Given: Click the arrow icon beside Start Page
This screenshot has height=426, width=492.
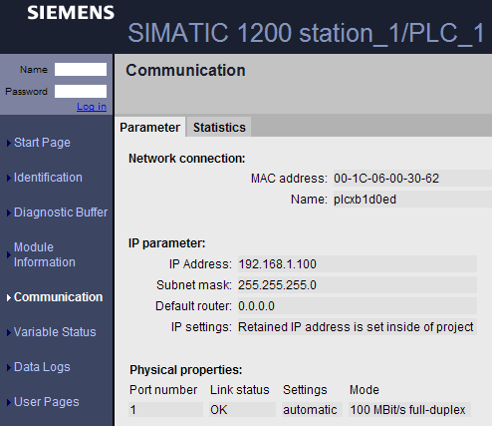Looking at the screenshot, I should 9,143.
